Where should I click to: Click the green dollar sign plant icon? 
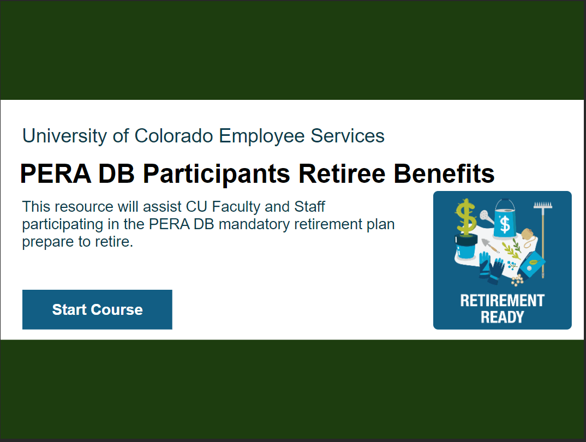pos(465,217)
